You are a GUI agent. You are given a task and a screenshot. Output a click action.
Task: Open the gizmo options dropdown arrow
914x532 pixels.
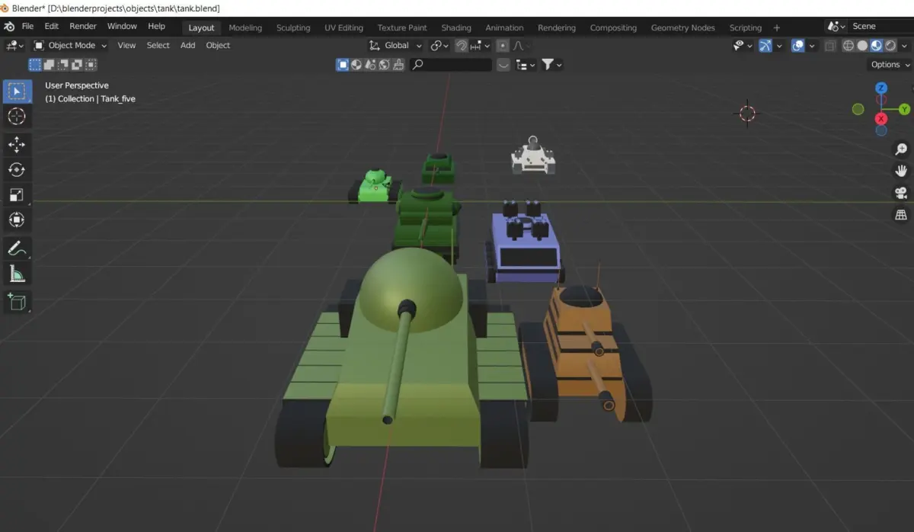[x=780, y=46]
